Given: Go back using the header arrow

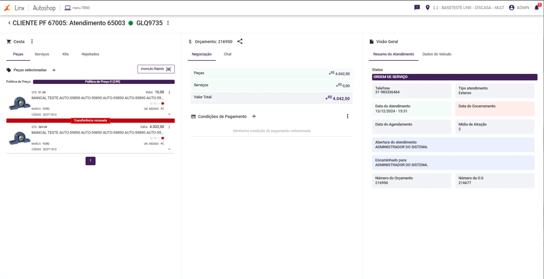Looking at the screenshot, I should click(9, 23).
